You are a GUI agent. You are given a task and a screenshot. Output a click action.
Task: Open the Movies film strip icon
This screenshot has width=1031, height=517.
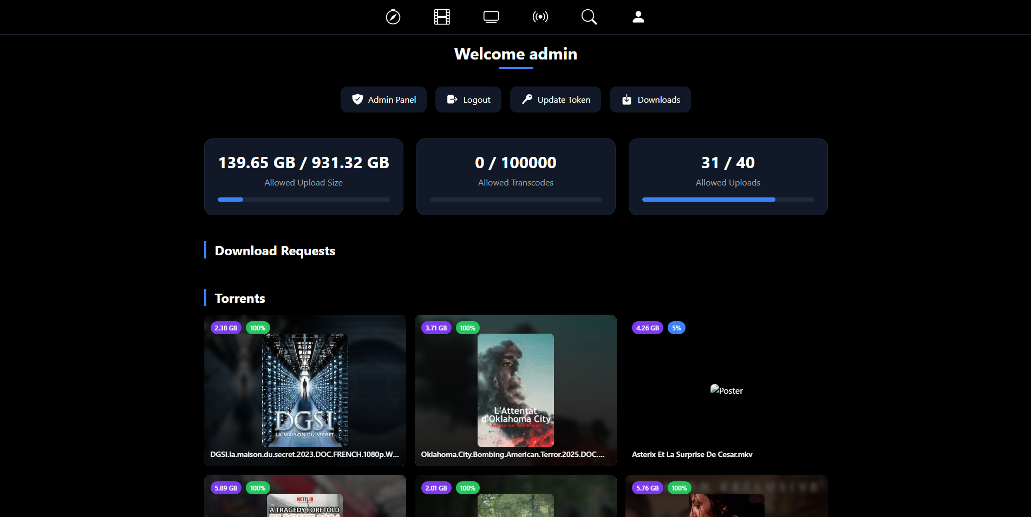coord(442,17)
